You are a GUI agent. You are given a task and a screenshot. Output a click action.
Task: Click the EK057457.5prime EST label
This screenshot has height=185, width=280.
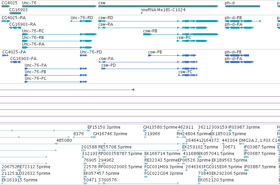tap(101, 173)
